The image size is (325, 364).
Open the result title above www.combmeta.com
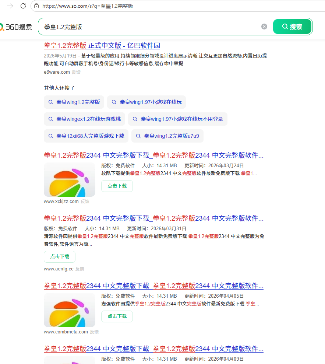(153, 286)
